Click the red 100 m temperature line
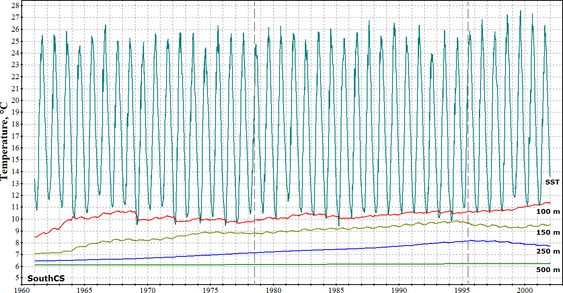The height and width of the screenshot is (293, 563). tap(281, 218)
